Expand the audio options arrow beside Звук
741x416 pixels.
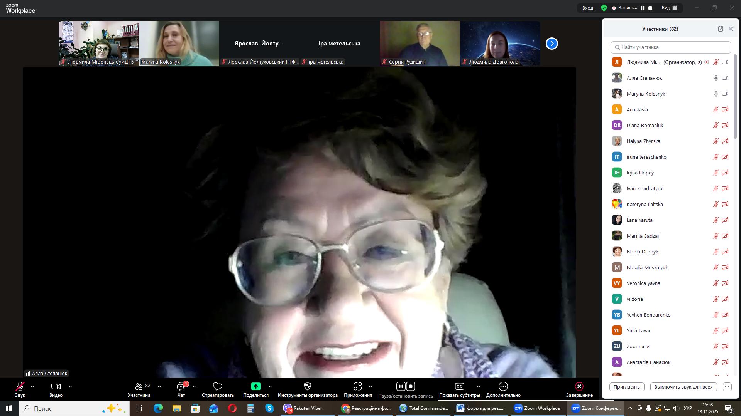pos(32,386)
